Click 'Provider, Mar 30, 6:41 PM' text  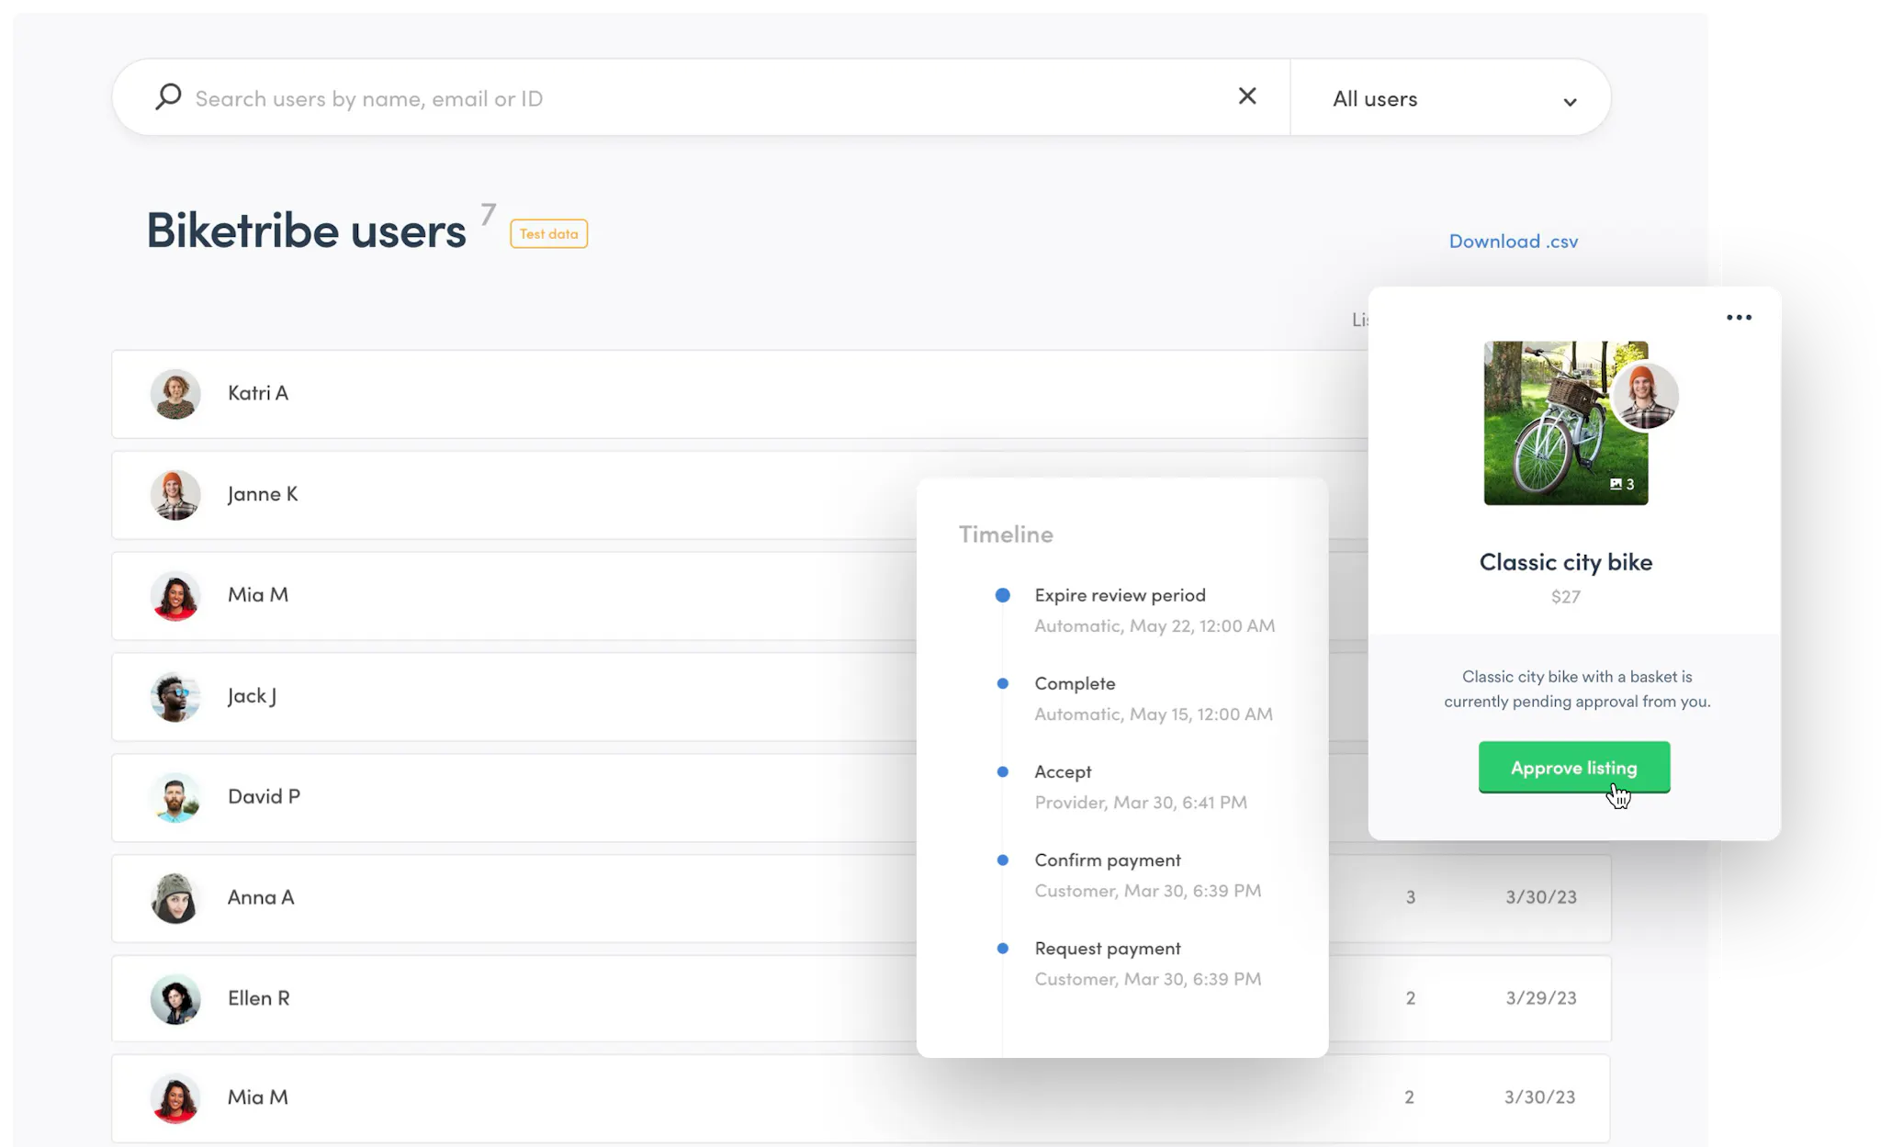pos(1140,802)
